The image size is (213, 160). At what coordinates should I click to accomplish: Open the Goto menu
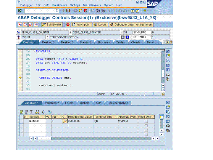click(x=46, y=5)
